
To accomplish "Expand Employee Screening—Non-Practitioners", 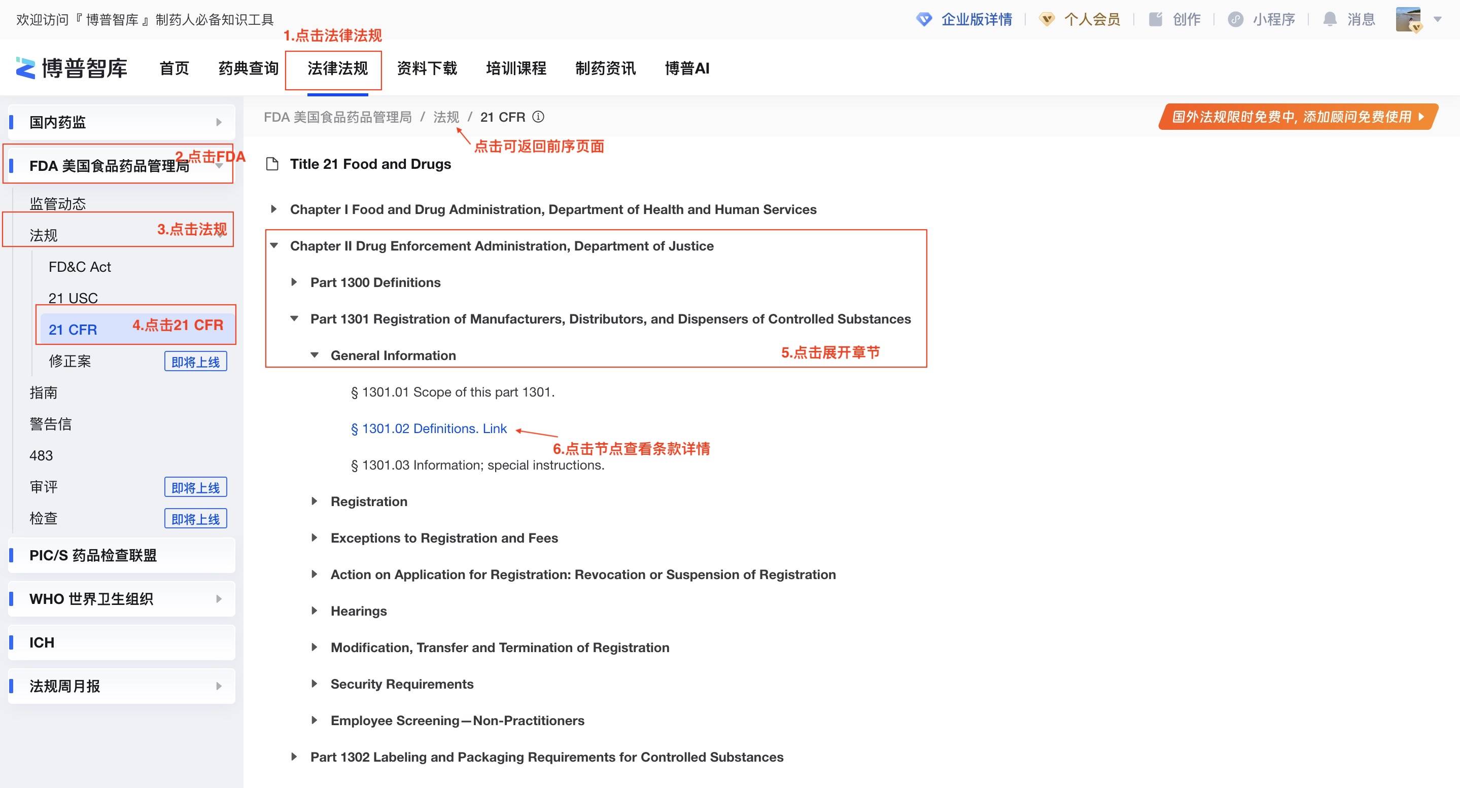I will (315, 721).
